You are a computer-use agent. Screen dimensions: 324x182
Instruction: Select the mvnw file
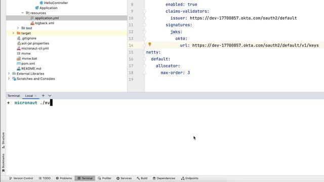26,53
